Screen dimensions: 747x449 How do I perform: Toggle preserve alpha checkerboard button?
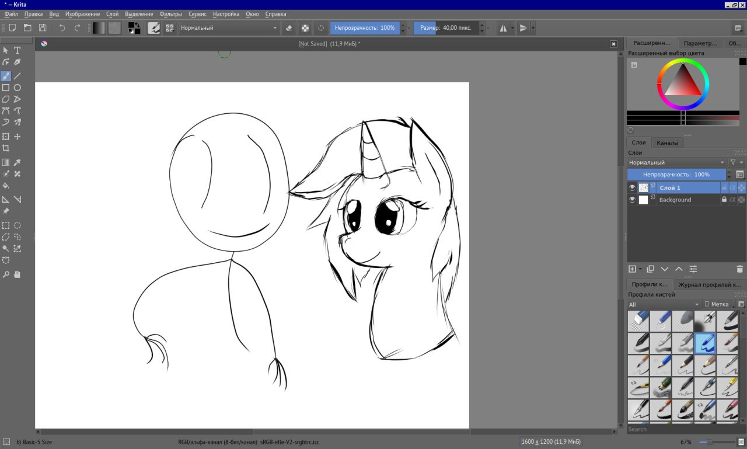(x=305, y=27)
